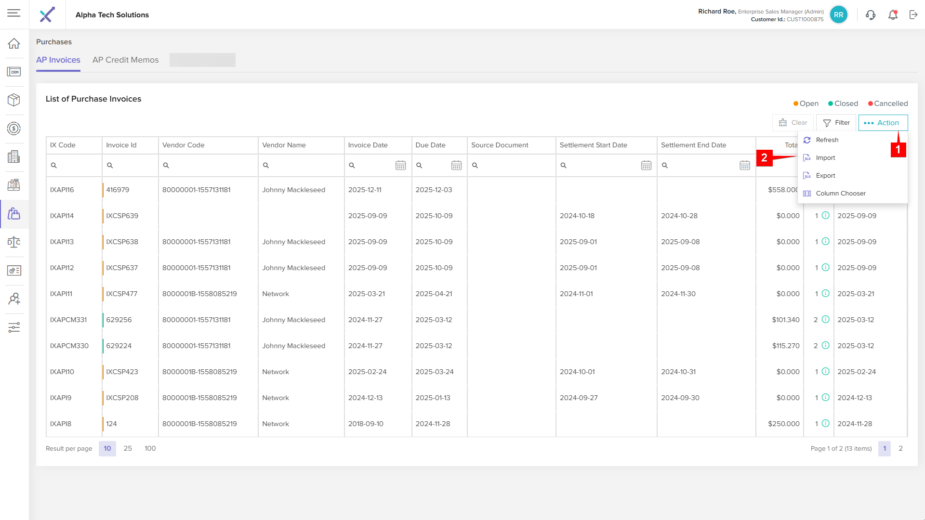Open the CRM sidebar module
The width and height of the screenshot is (925, 520).
tap(14, 72)
